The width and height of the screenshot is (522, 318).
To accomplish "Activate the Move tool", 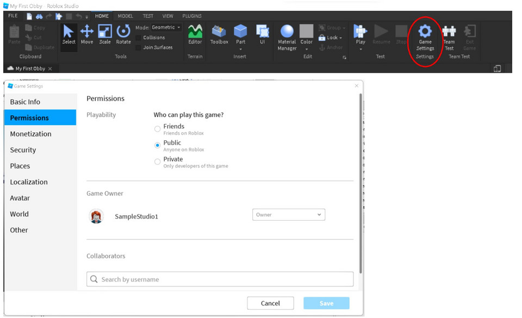I will 87,35.
